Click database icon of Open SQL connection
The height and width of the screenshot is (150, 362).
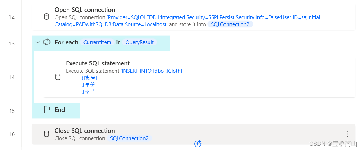click(x=46, y=16)
